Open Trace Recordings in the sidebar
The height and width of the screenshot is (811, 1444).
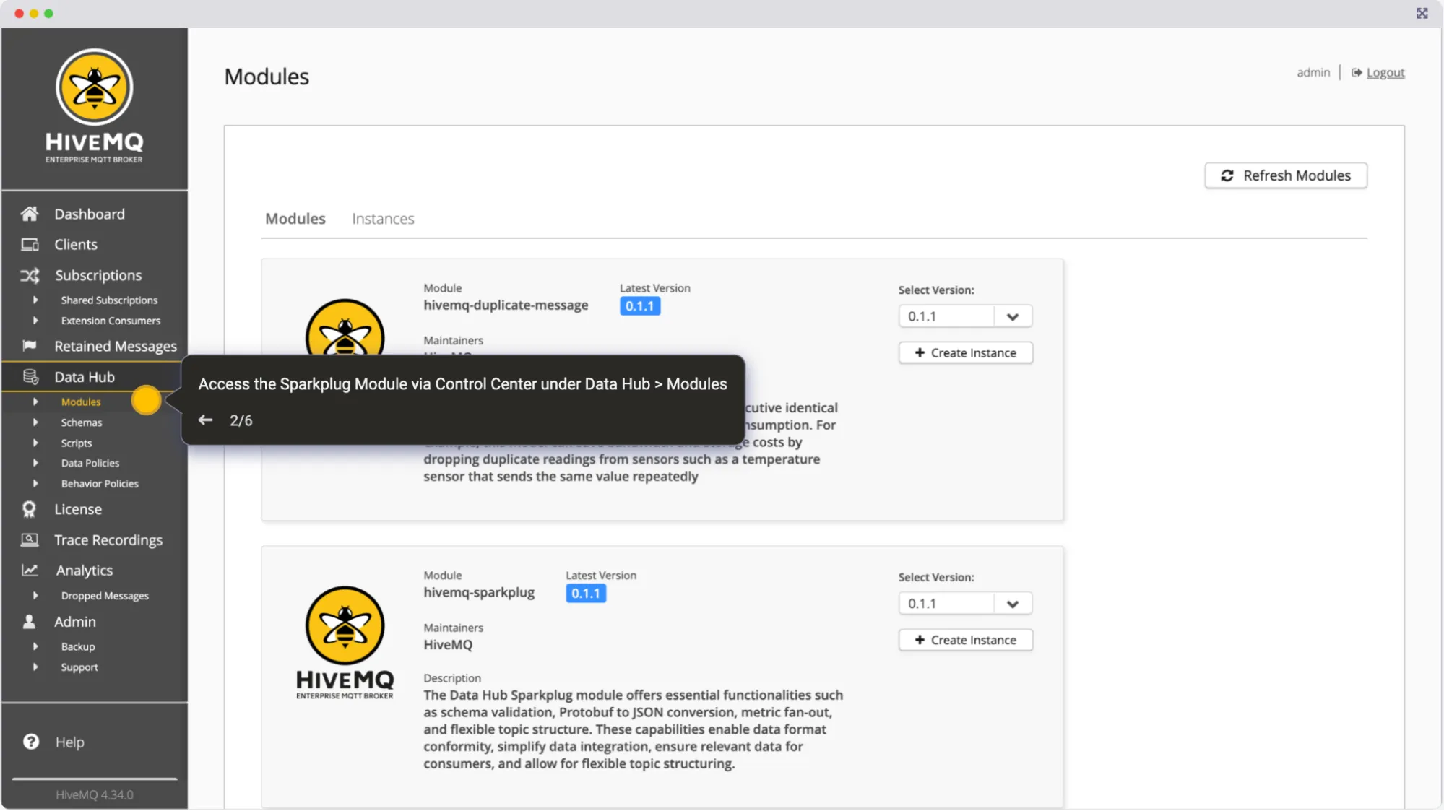coord(108,540)
